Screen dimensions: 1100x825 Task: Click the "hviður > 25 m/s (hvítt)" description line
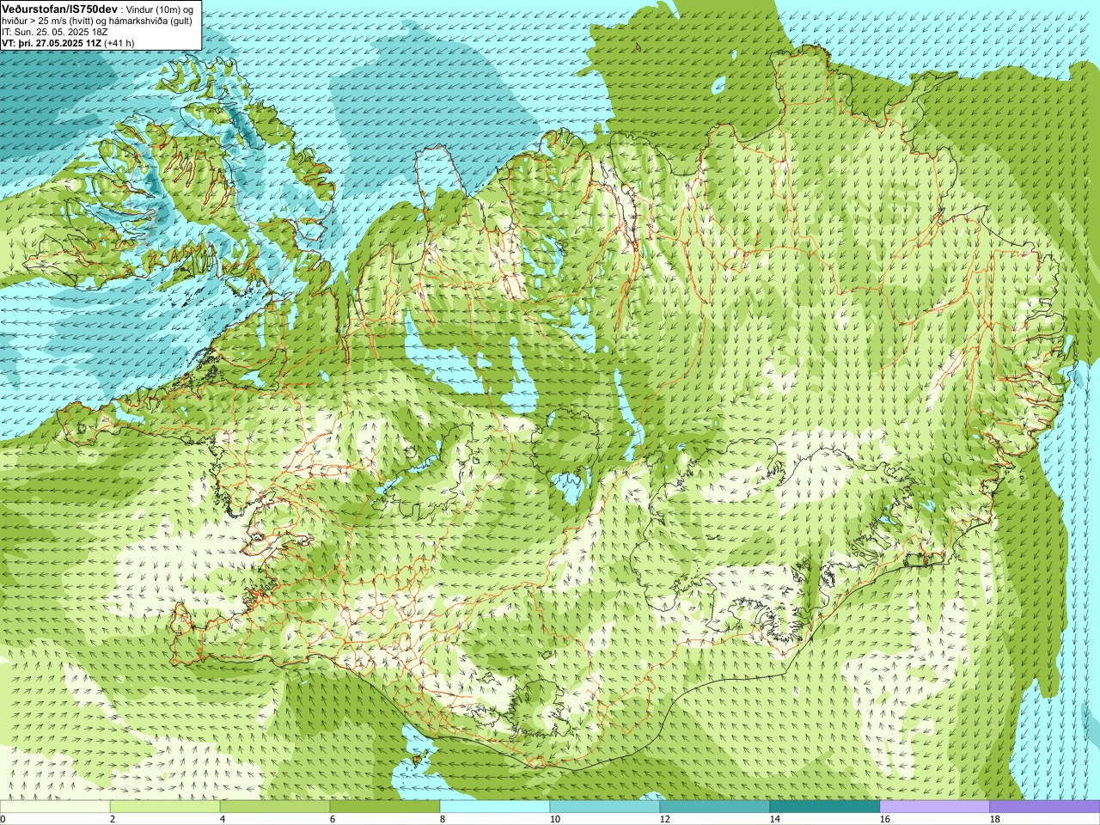click(x=97, y=21)
